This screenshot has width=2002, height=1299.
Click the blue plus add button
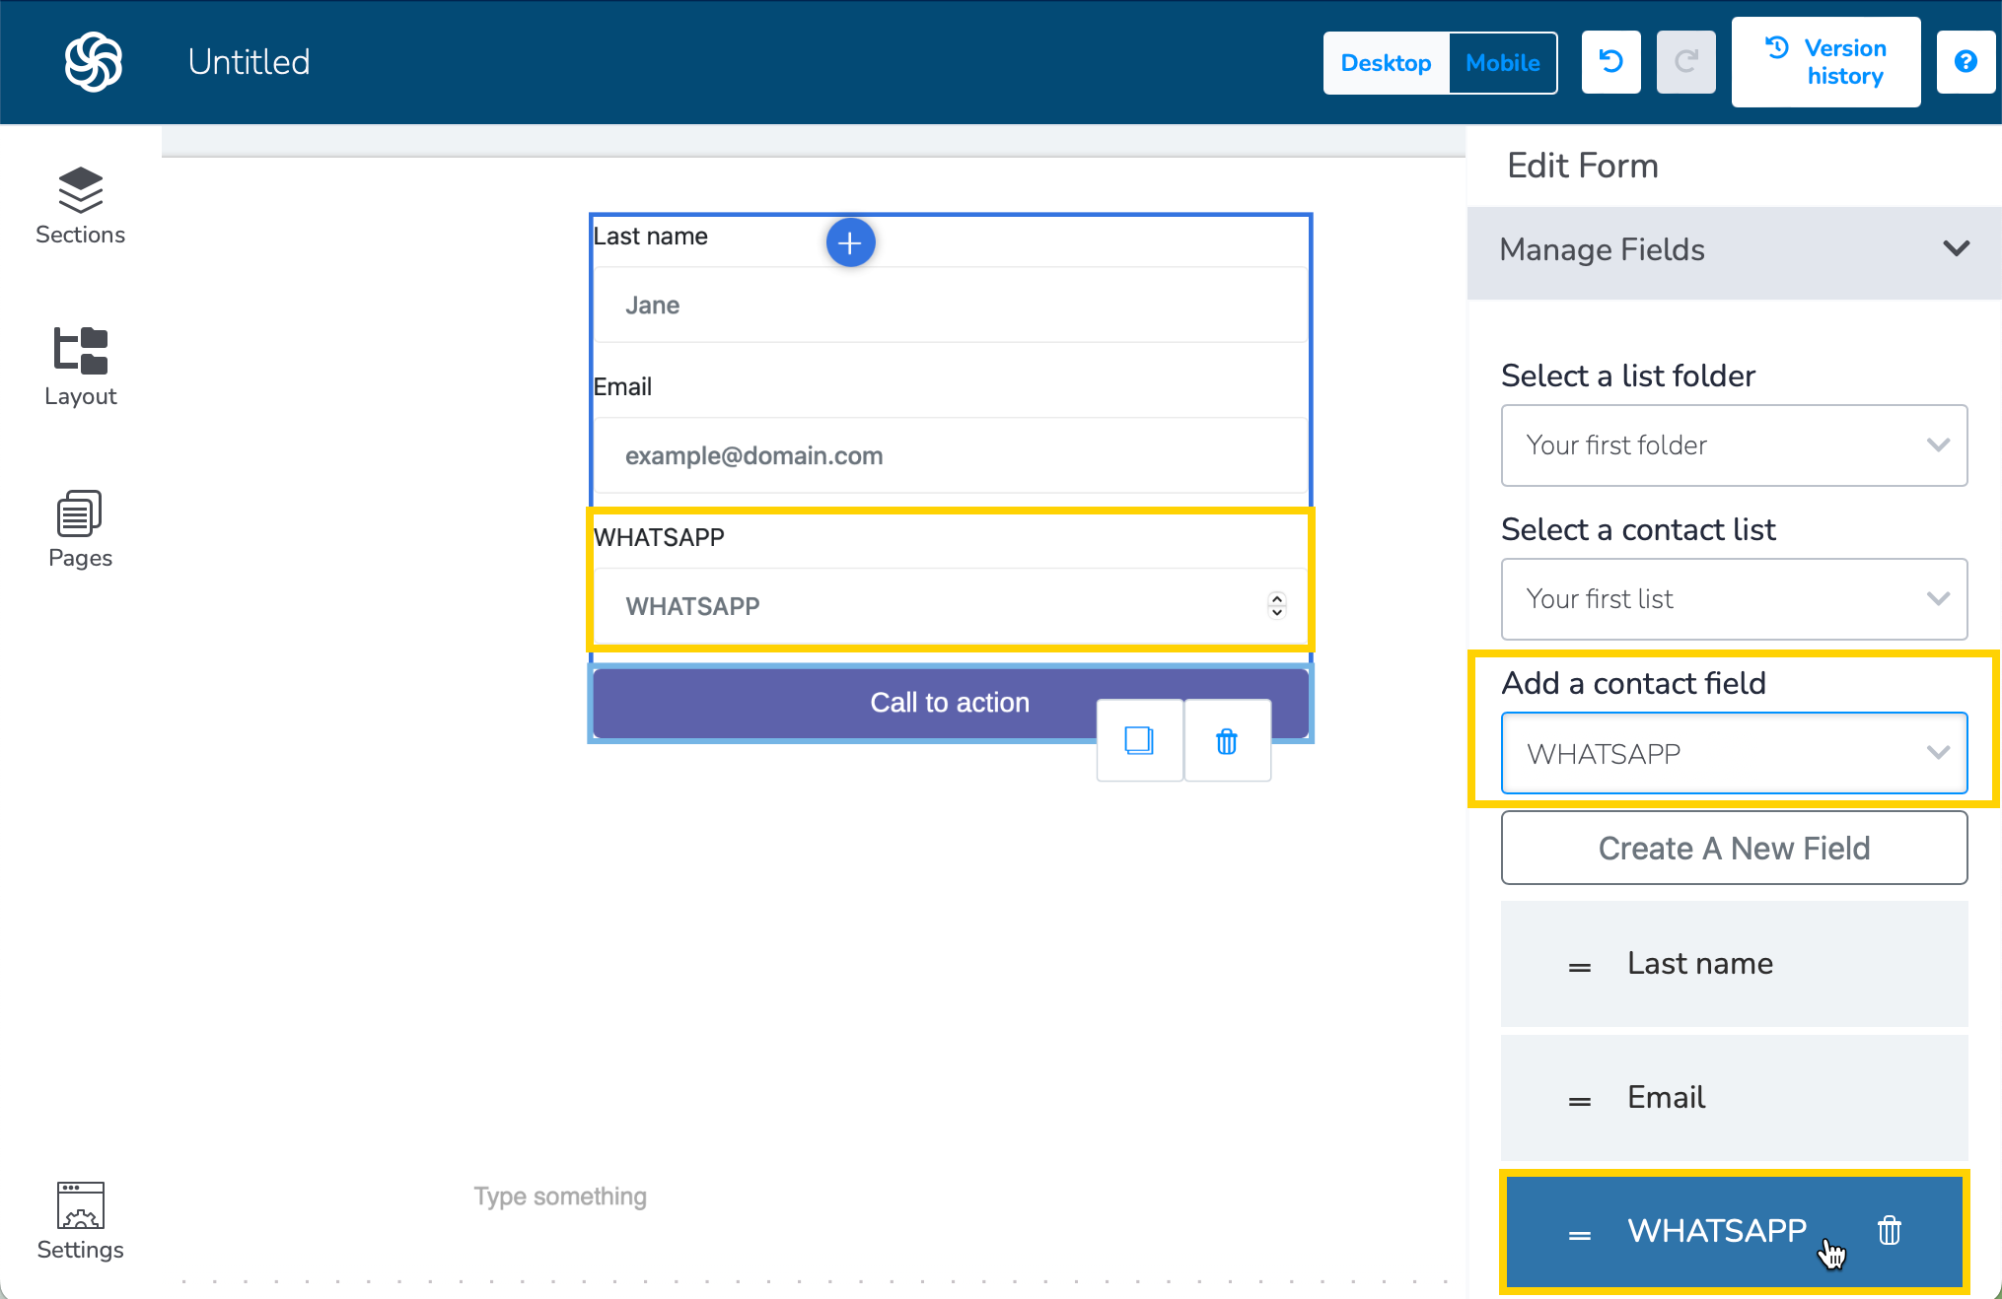point(850,242)
